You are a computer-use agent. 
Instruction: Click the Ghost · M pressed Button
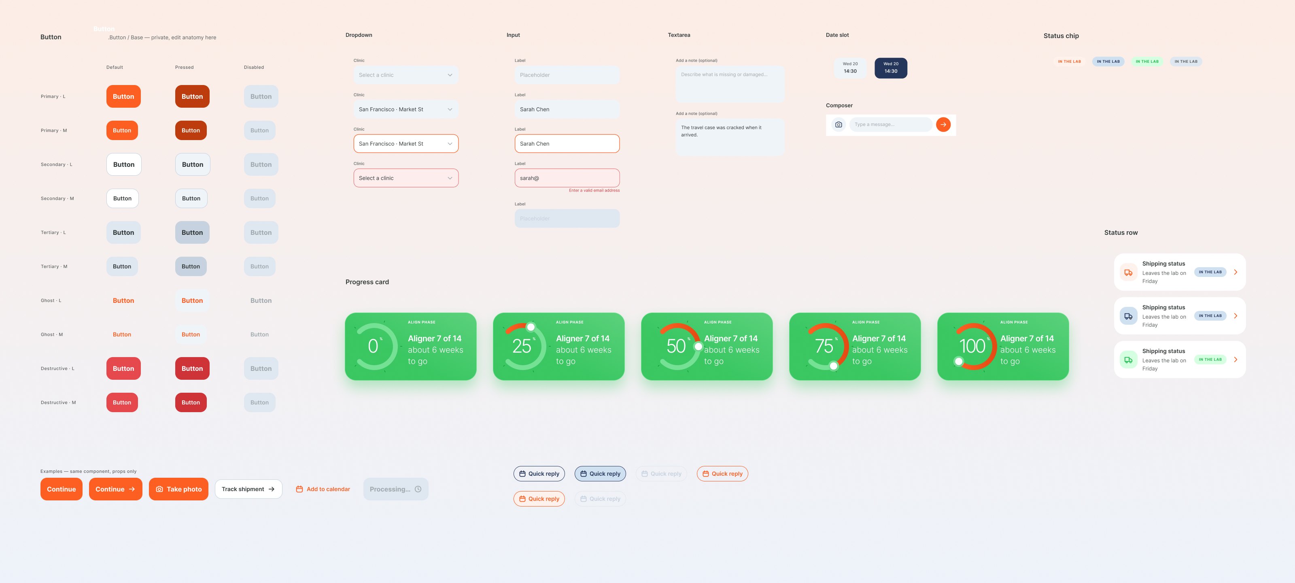(191, 334)
